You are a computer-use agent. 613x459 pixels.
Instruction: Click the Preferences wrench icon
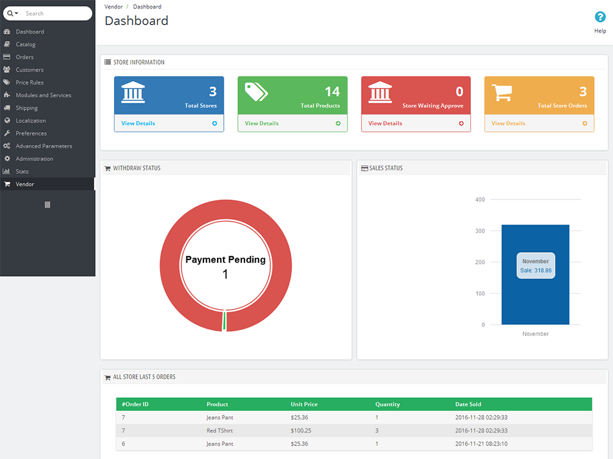pyautogui.click(x=7, y=133)
